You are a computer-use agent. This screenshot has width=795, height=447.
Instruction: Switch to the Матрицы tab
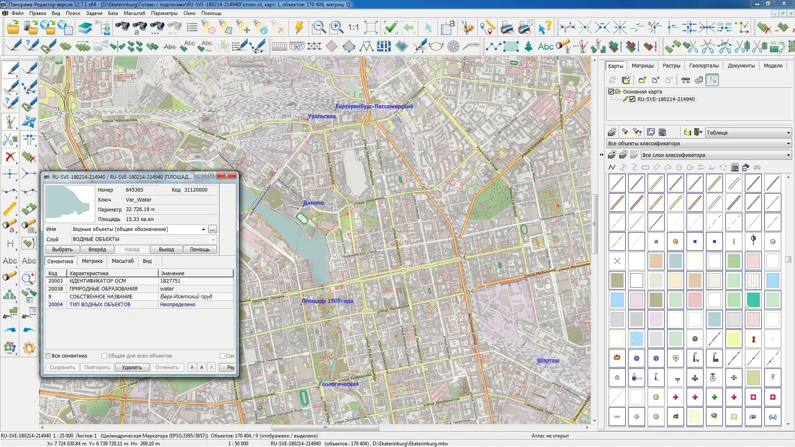point(643,65)
